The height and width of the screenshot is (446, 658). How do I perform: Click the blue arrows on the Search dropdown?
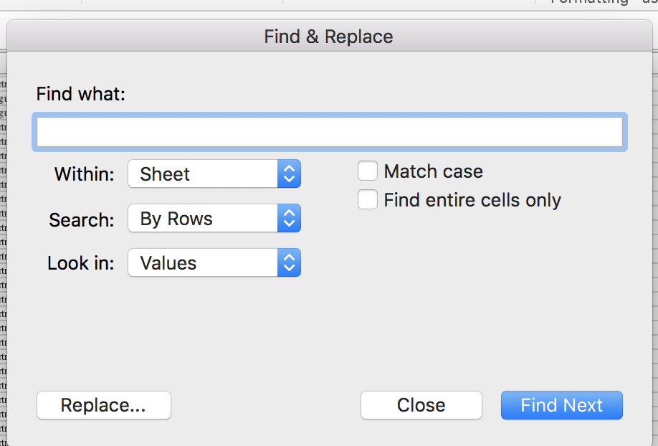(x=289, y=219)
